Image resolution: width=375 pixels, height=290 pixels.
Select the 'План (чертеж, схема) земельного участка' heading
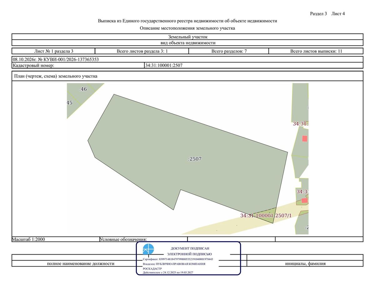coord(56,76)
